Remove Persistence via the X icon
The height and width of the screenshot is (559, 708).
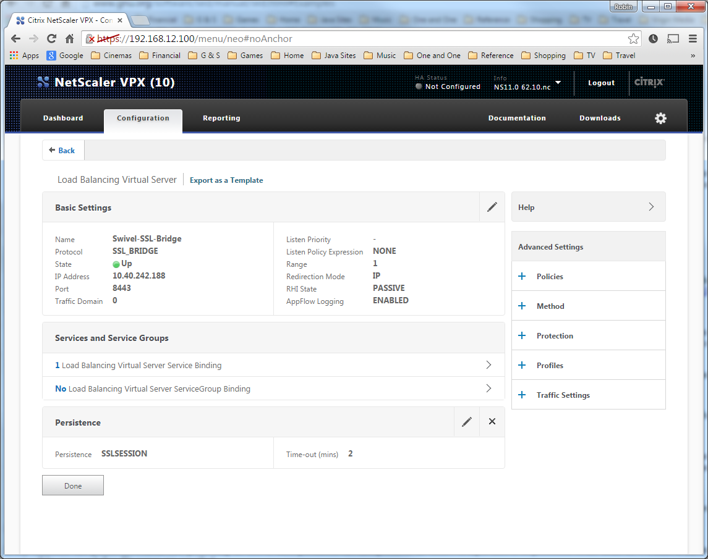pos(492,421)
